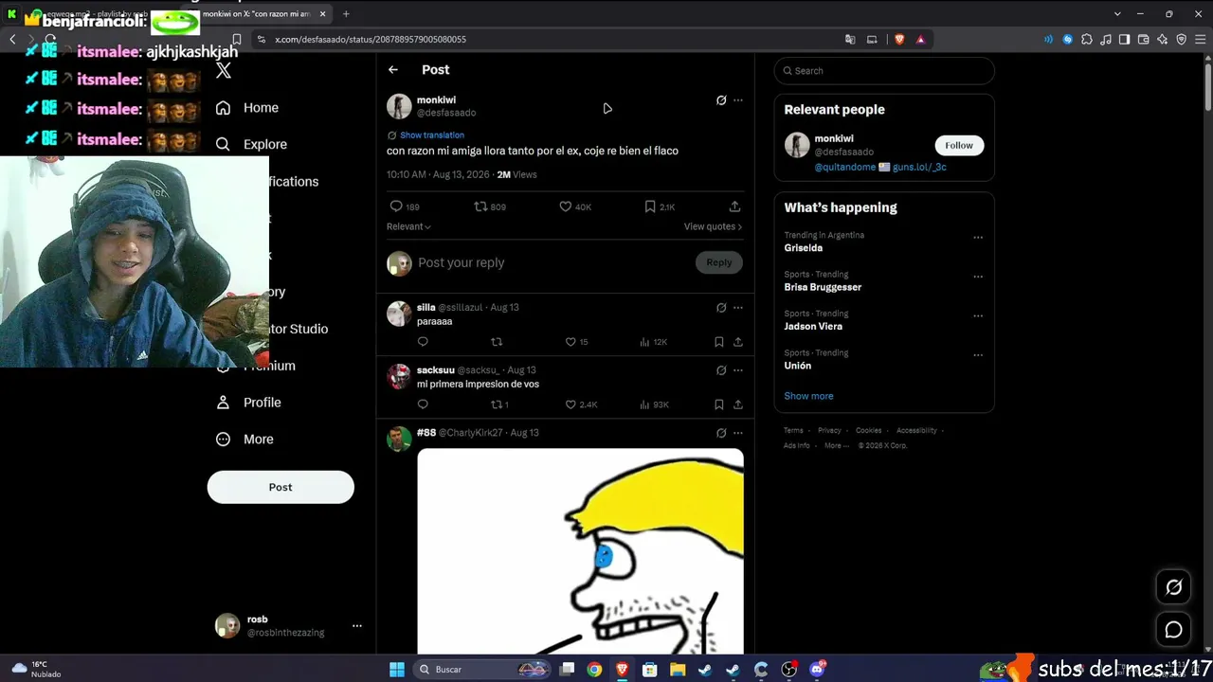Image resolution: width=1213 pixels, height=682 pixels.
Task: Reply to silla's paraaaa comment
Action: 423,342
